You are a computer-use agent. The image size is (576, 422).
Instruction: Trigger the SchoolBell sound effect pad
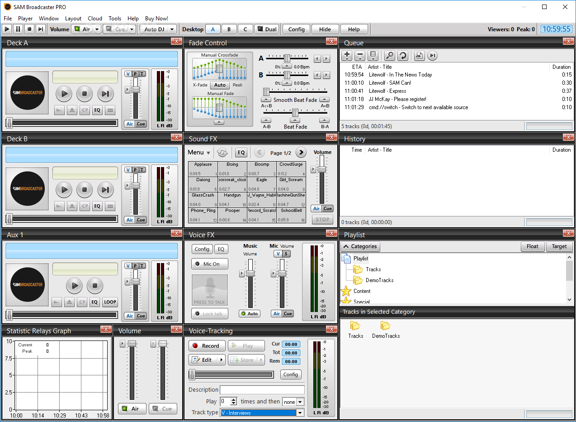291,215
